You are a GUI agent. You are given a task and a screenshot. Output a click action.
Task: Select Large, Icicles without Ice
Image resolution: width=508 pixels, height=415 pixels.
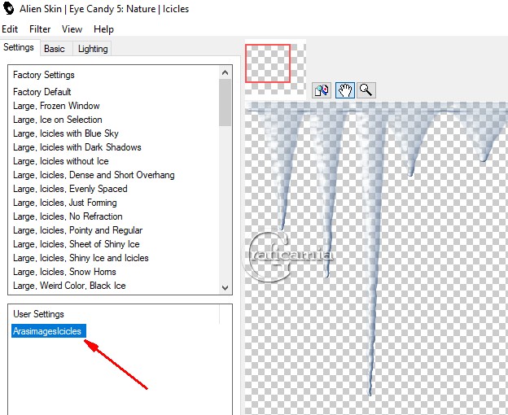click(61, 161)
